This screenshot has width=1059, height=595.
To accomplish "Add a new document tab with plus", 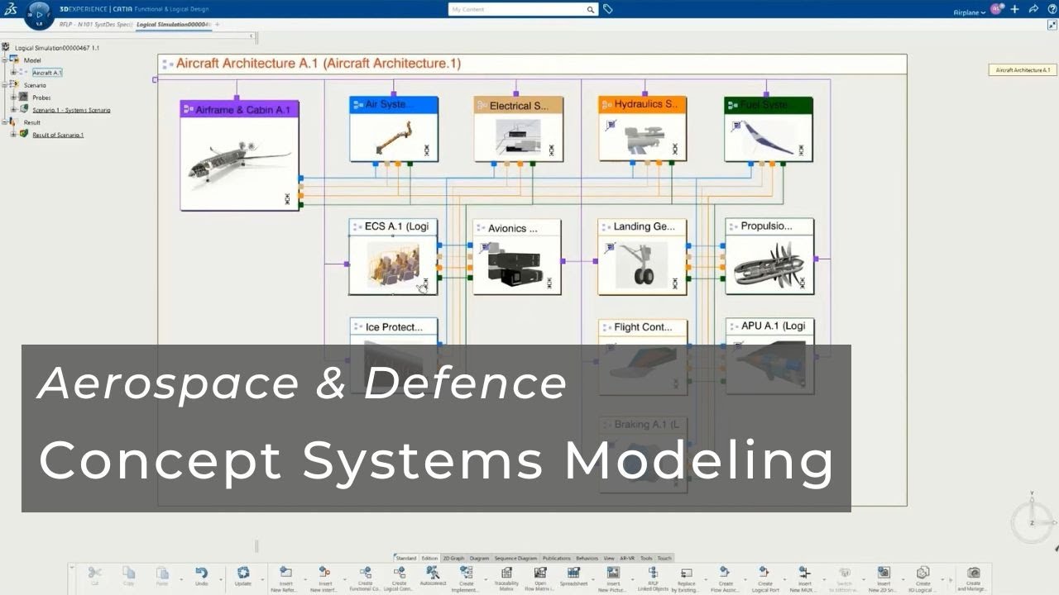I will 218,25.
